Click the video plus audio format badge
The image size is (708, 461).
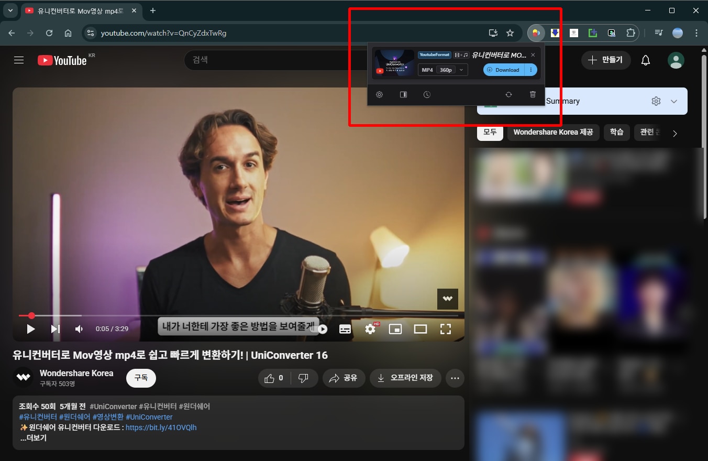[461, 55]
